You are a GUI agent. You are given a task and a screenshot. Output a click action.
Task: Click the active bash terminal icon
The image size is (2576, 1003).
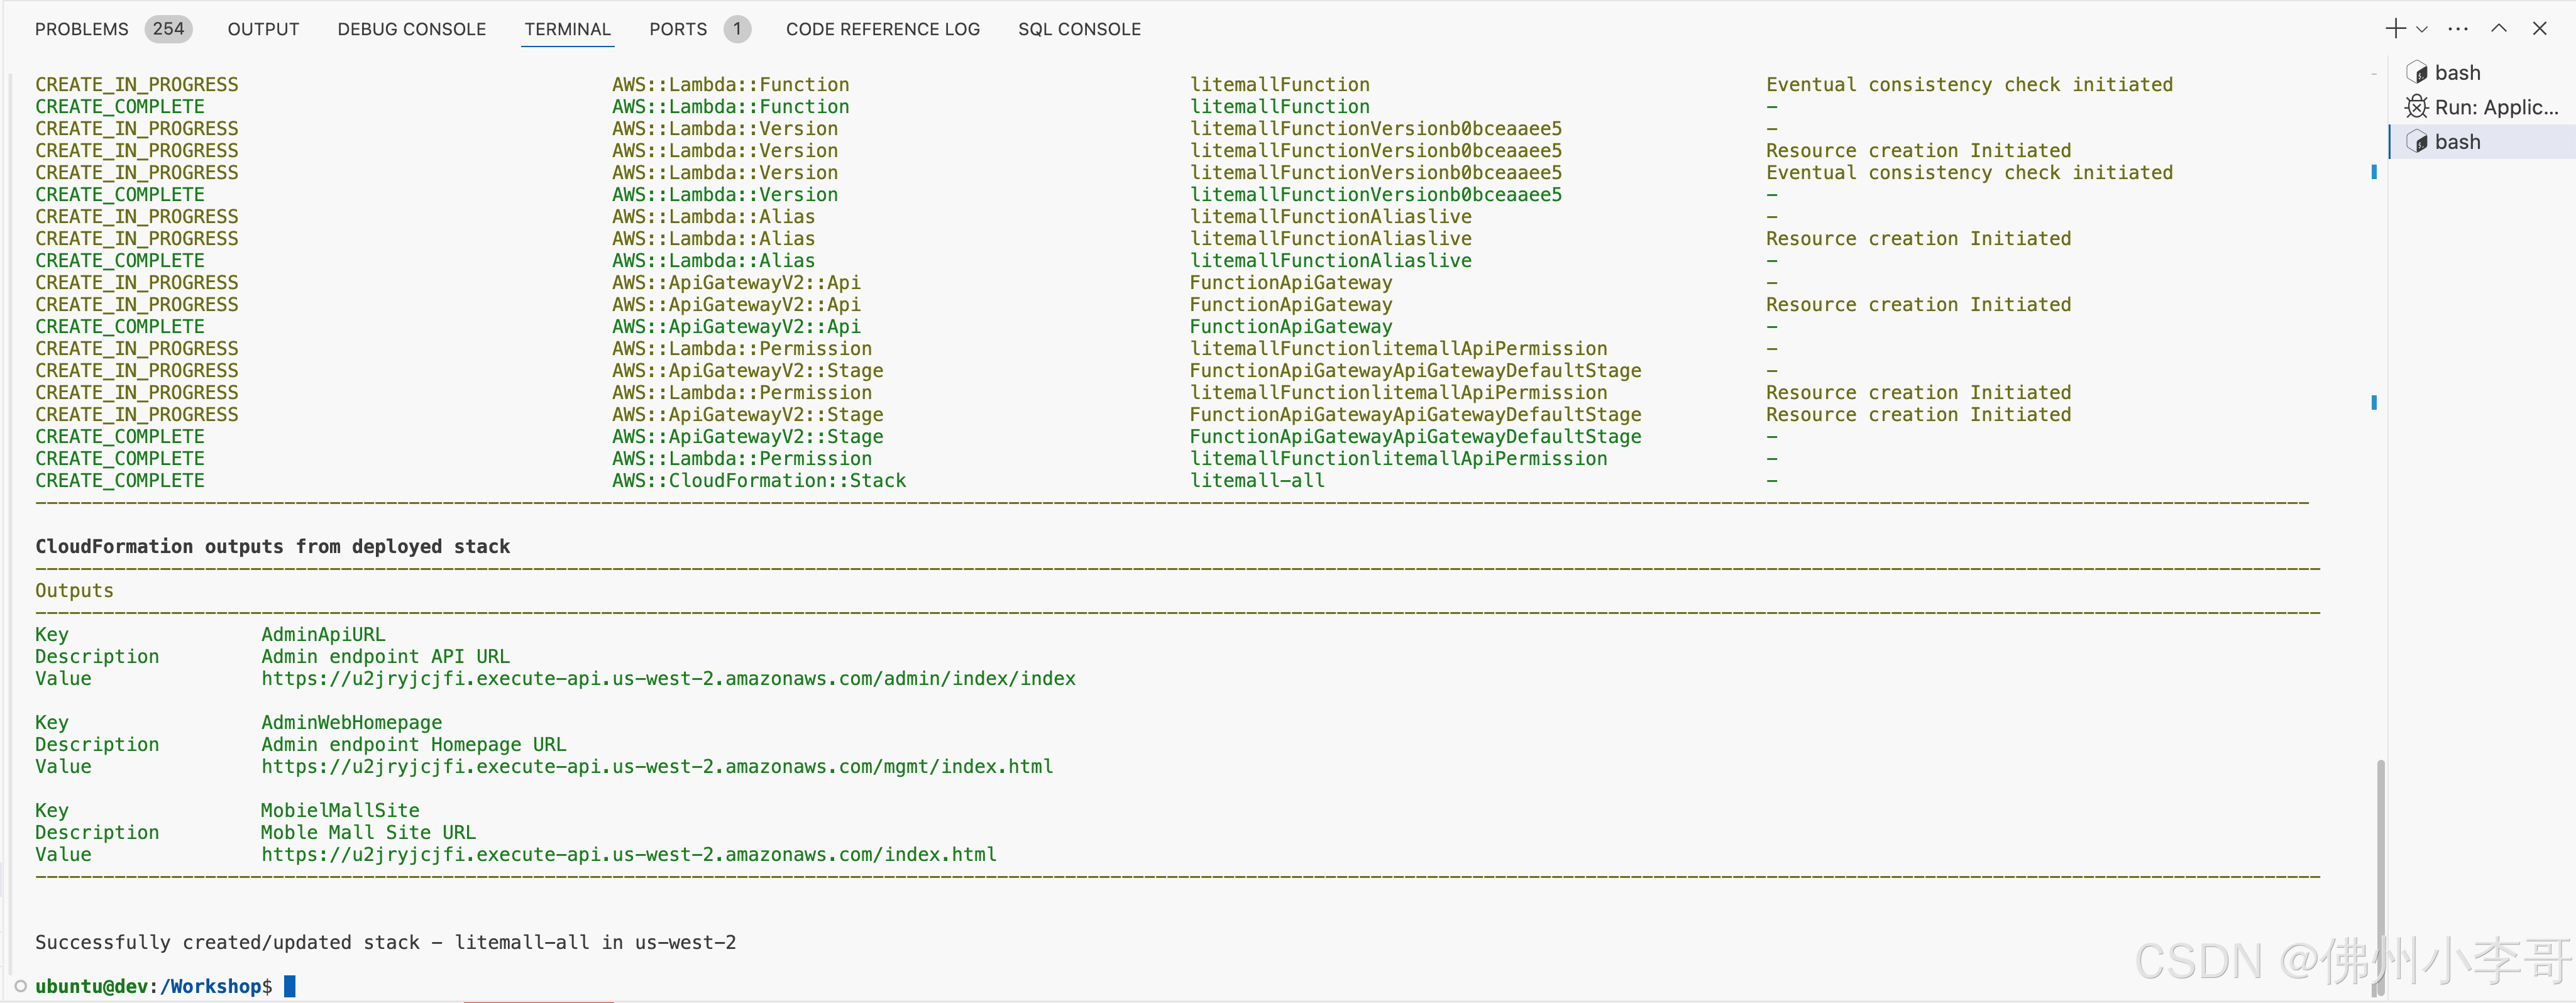tap(2416, 142)
